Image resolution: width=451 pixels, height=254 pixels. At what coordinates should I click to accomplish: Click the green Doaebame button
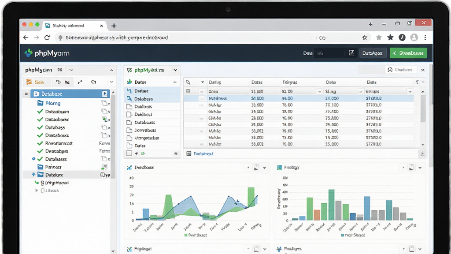pos(408,53)
